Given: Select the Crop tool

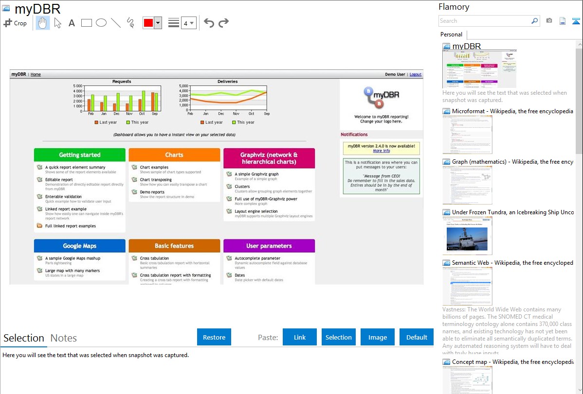Looking at the screenshot, I should [15, 23].
